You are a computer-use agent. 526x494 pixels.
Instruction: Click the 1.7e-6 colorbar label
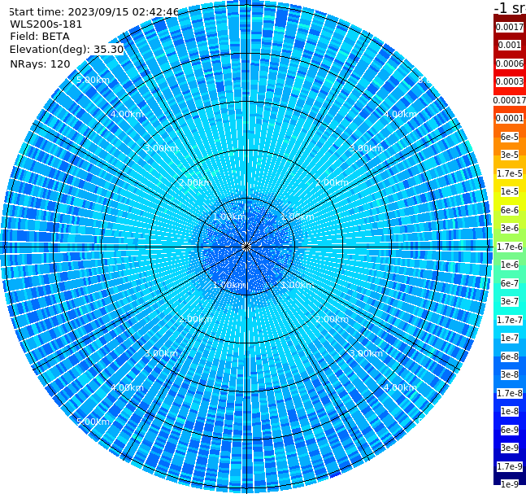[510, 247]
